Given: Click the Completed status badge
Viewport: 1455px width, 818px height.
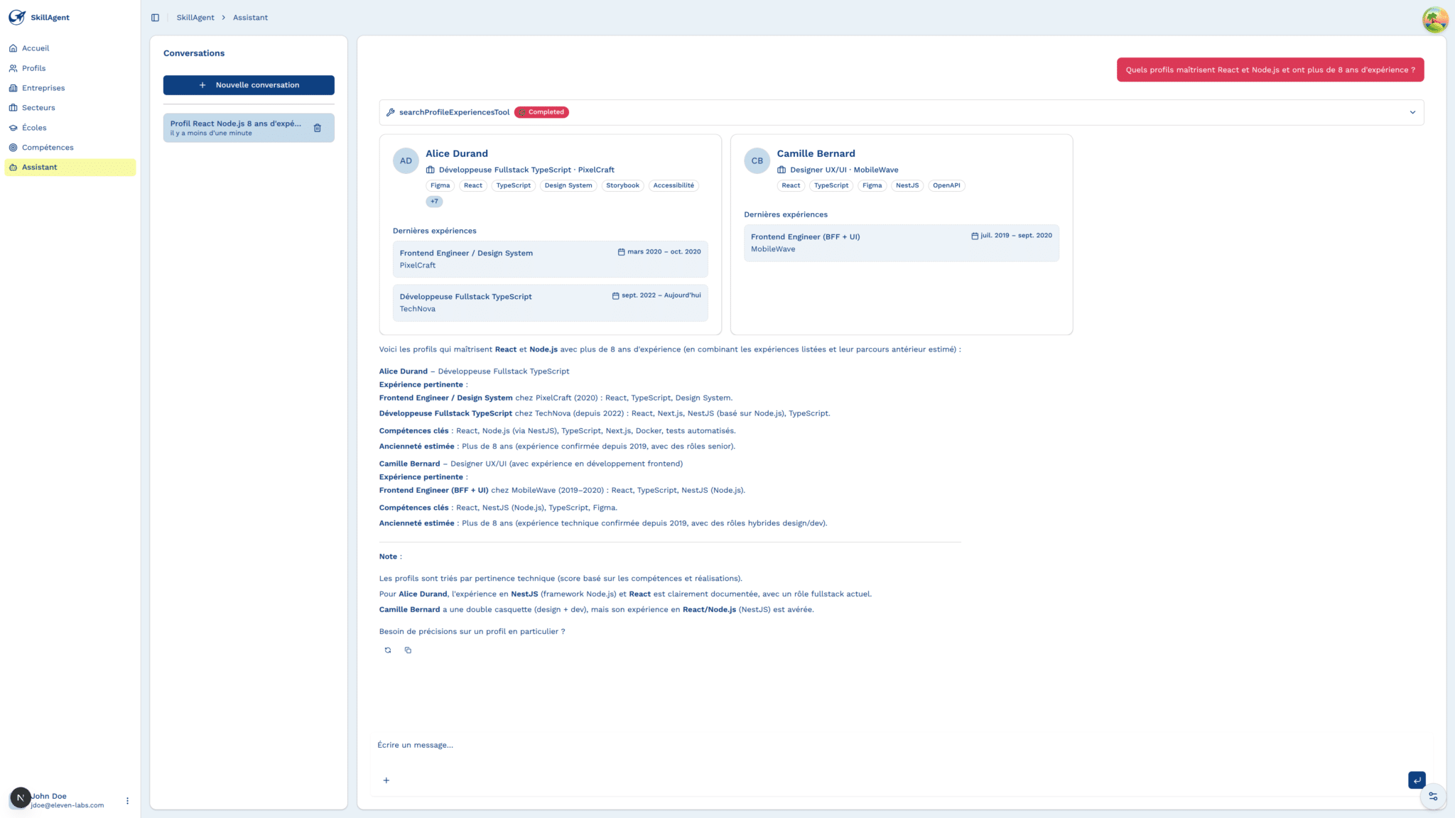Looking at the screenshot, I should tap(541, 111).
